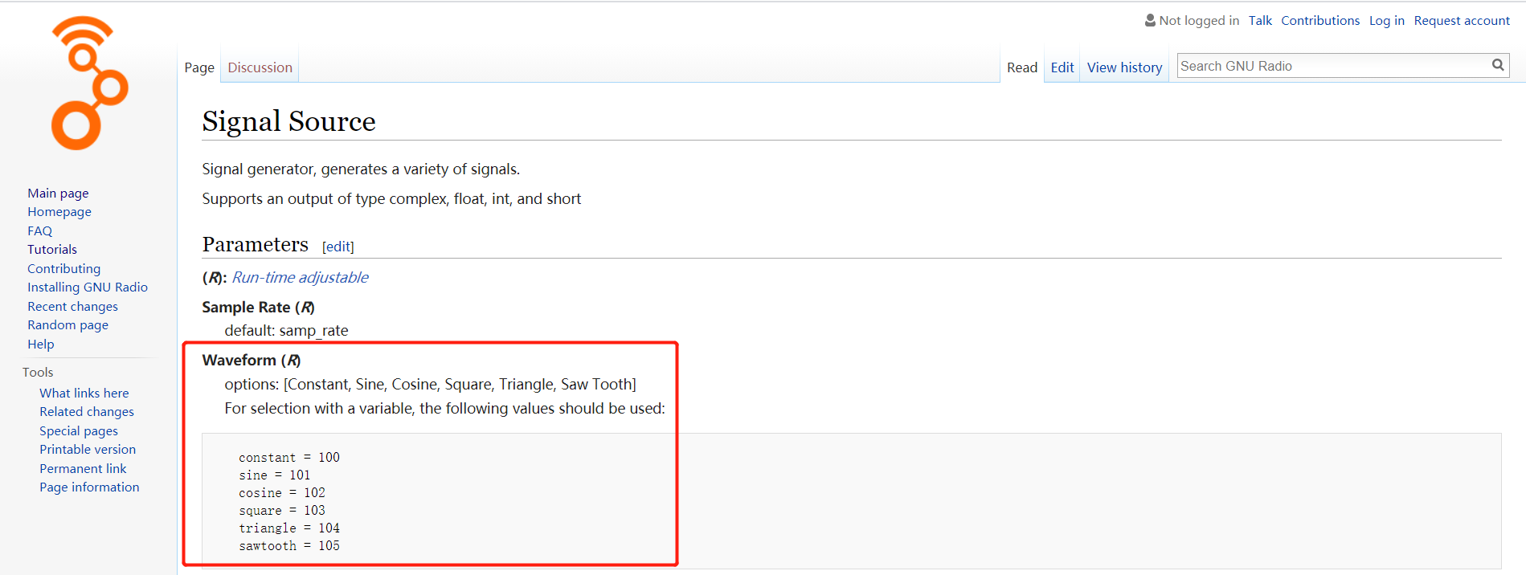Screen dimensions: 1526x575
Task: Open the Permanent link
Action: tap(83, 468)
